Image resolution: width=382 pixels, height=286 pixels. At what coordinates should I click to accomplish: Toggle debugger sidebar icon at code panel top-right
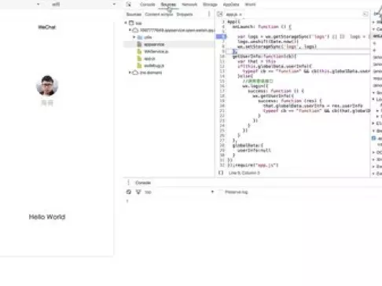click(x=365, y=14)
